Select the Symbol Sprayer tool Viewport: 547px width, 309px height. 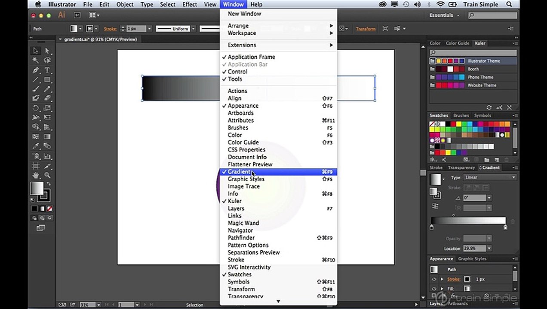pos(36,156)
